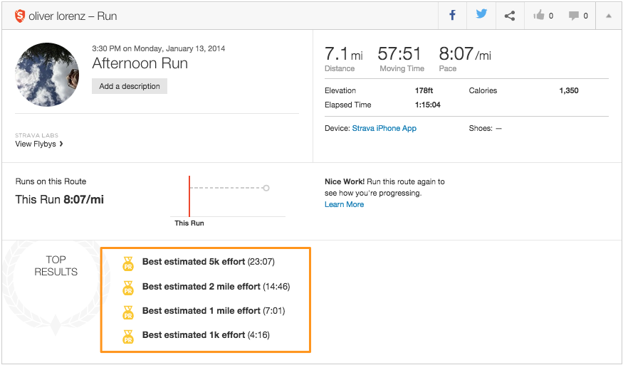
Task: Follow the Learn More link
Action: tap(344, 204)
